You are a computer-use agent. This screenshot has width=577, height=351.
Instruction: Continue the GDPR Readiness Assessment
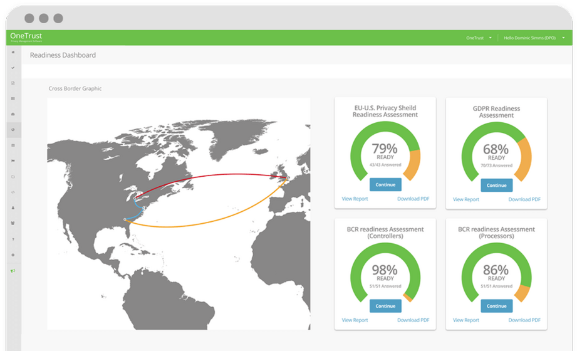496,186
